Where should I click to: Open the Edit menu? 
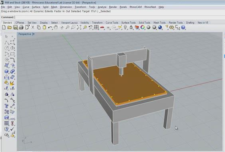point(10,7)
